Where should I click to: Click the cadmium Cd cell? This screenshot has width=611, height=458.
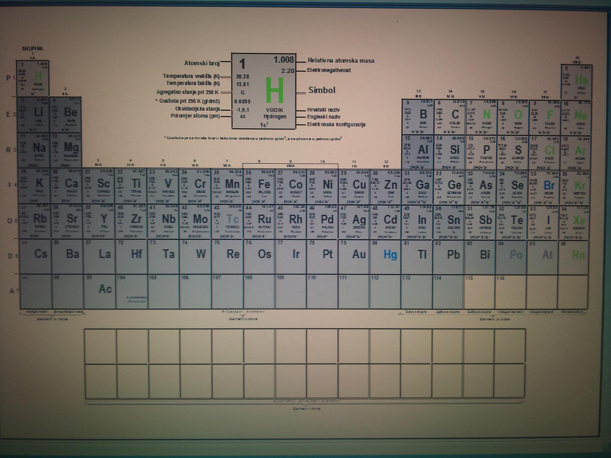(385, 222)
